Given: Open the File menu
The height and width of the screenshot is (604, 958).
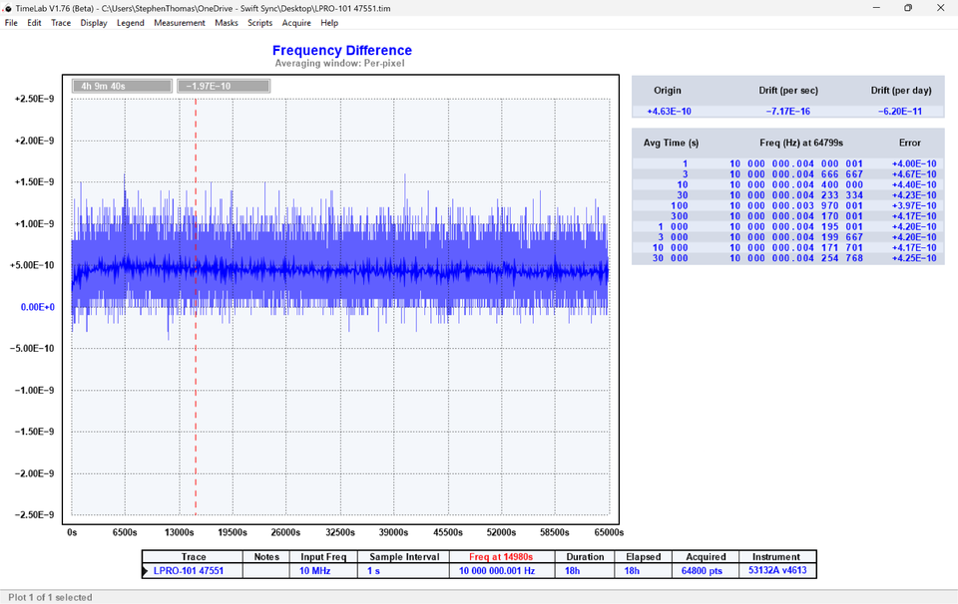Looking at the screenshot, I should [11, 23].
